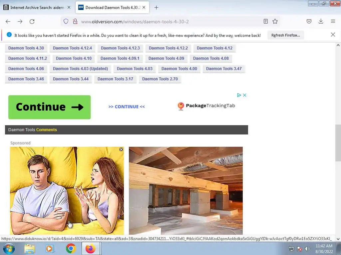Close the Download Daemon Tools tab
This screenshot has height=255, width=341.
[x=144, y=7]
